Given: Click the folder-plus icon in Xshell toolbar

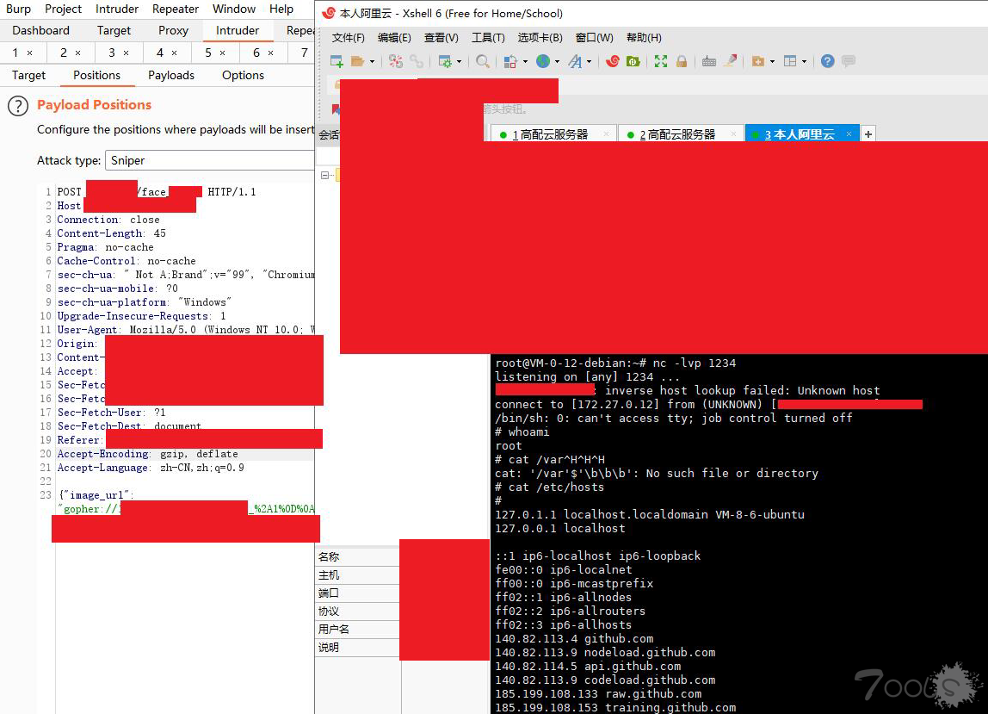Looking at the screenshot, I should [758, 61].
